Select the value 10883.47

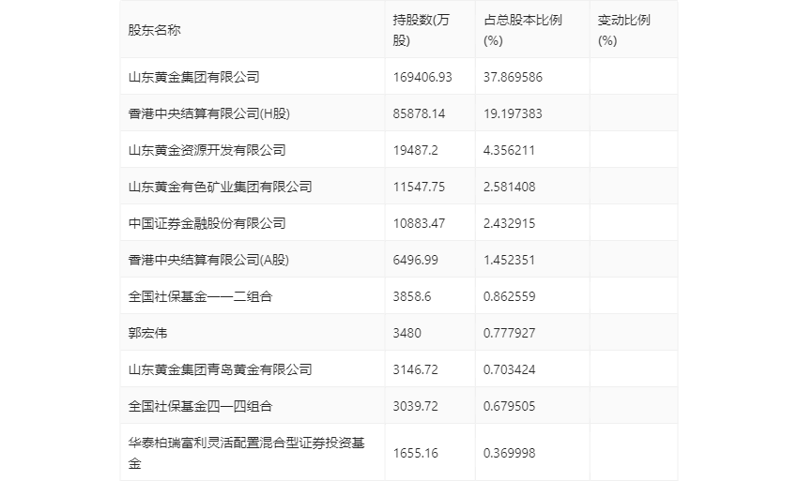[419, 223]
